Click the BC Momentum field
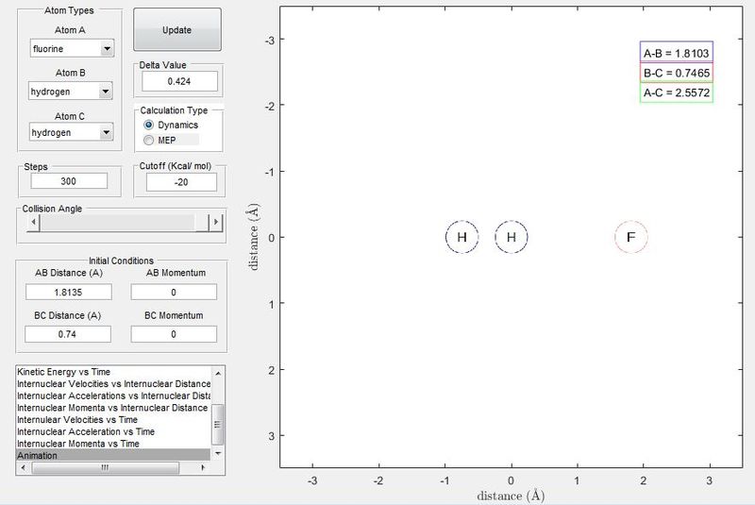This screenshot has width=755, height=505. coord(174,334)
